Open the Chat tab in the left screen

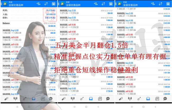[x=51, y=99]
